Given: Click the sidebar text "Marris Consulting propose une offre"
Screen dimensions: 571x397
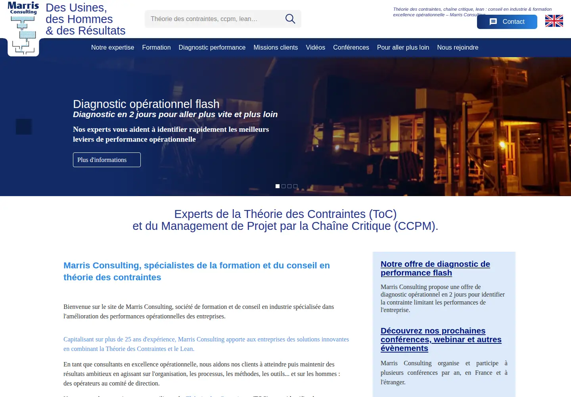Looking at the screenshot, I should point(443,298).
